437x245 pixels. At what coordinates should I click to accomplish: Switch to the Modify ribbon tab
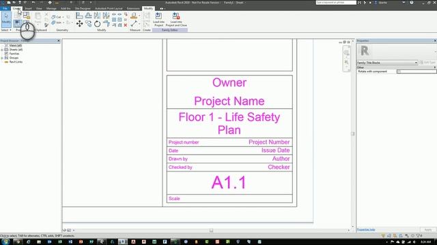[148, 9]
